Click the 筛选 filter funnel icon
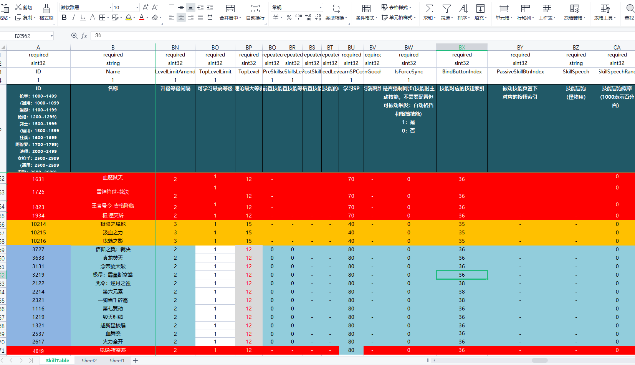This screenshot has width=635, height=365. coord(446,8)
